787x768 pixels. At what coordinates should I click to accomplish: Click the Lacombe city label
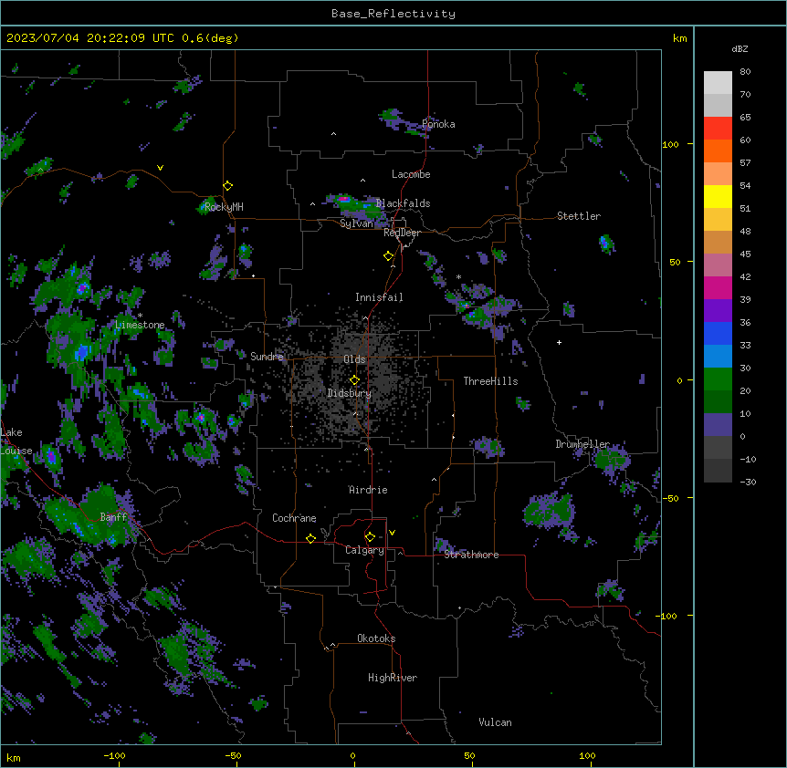pyautogui.click(x=411, y=174)
